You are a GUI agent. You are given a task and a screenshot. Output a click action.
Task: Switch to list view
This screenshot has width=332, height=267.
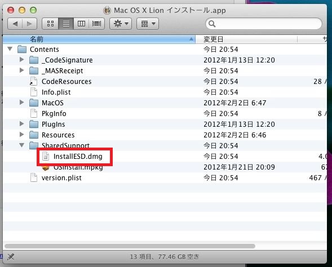(x=66, y=24)
